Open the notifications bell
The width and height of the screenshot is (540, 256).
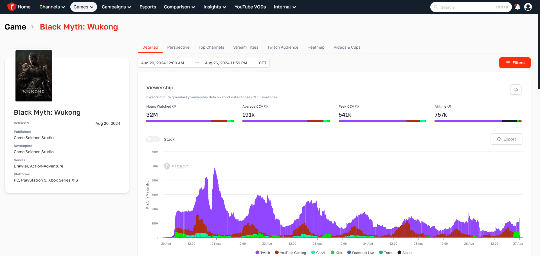click(x=517, y=7)
